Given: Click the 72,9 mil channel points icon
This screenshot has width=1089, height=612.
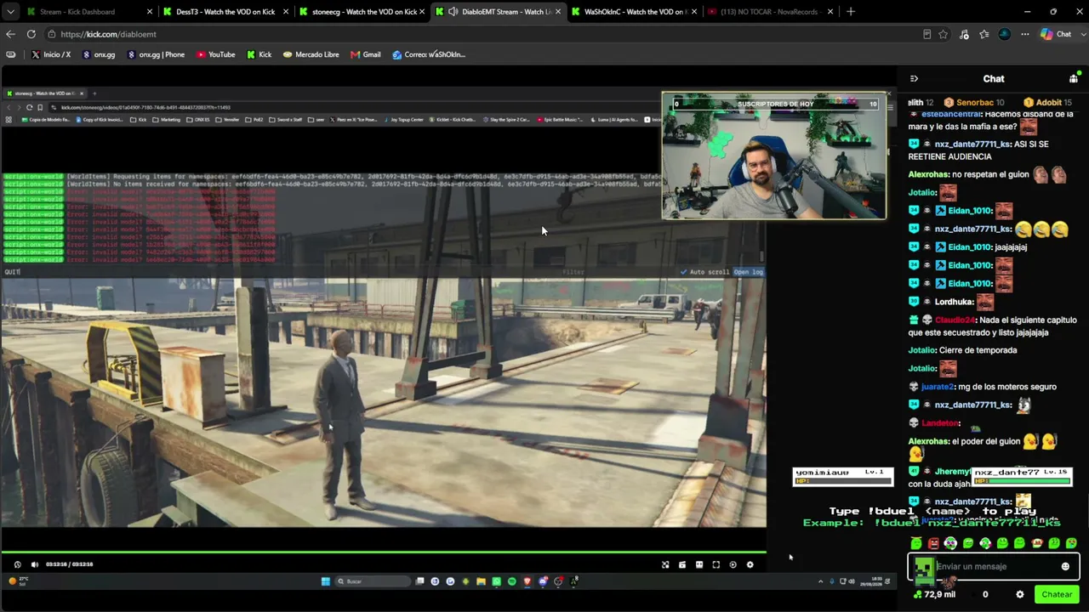Looking at the screenshot, I should [x=917, y=594].
